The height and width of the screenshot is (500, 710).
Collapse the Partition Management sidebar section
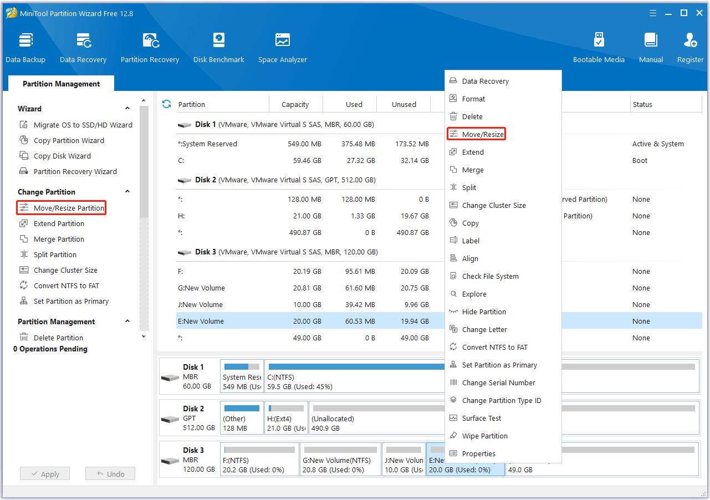tap(127, 322)
